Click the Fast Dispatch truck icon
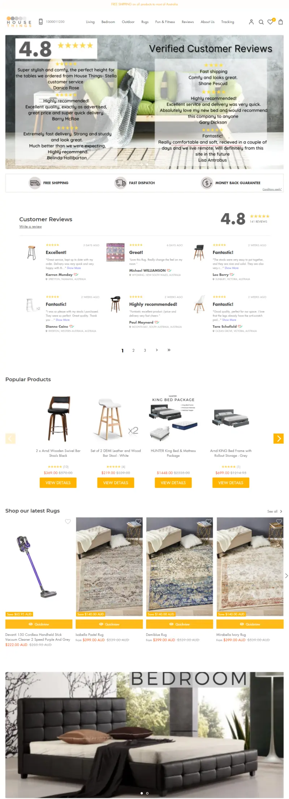Image resolution: width=289 pixels, height=799 pixels. (120, 183)
